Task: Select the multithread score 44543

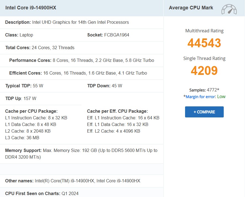Action: [204, 43]
